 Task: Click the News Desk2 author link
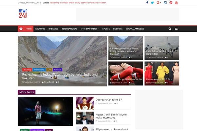click(x=48, y=82)
